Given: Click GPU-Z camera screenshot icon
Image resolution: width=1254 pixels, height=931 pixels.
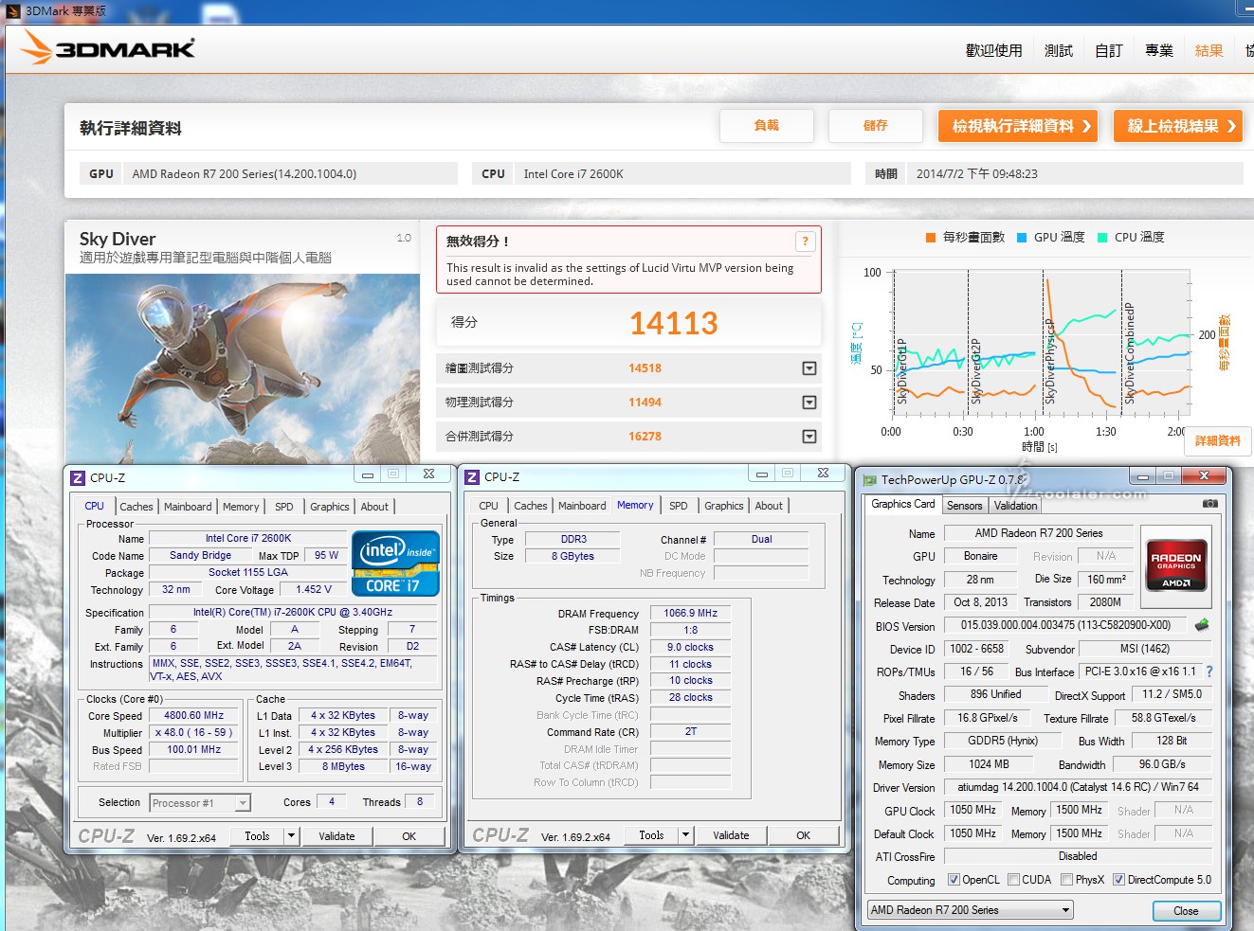Looking at the screenshot, I should point(1210,504).
